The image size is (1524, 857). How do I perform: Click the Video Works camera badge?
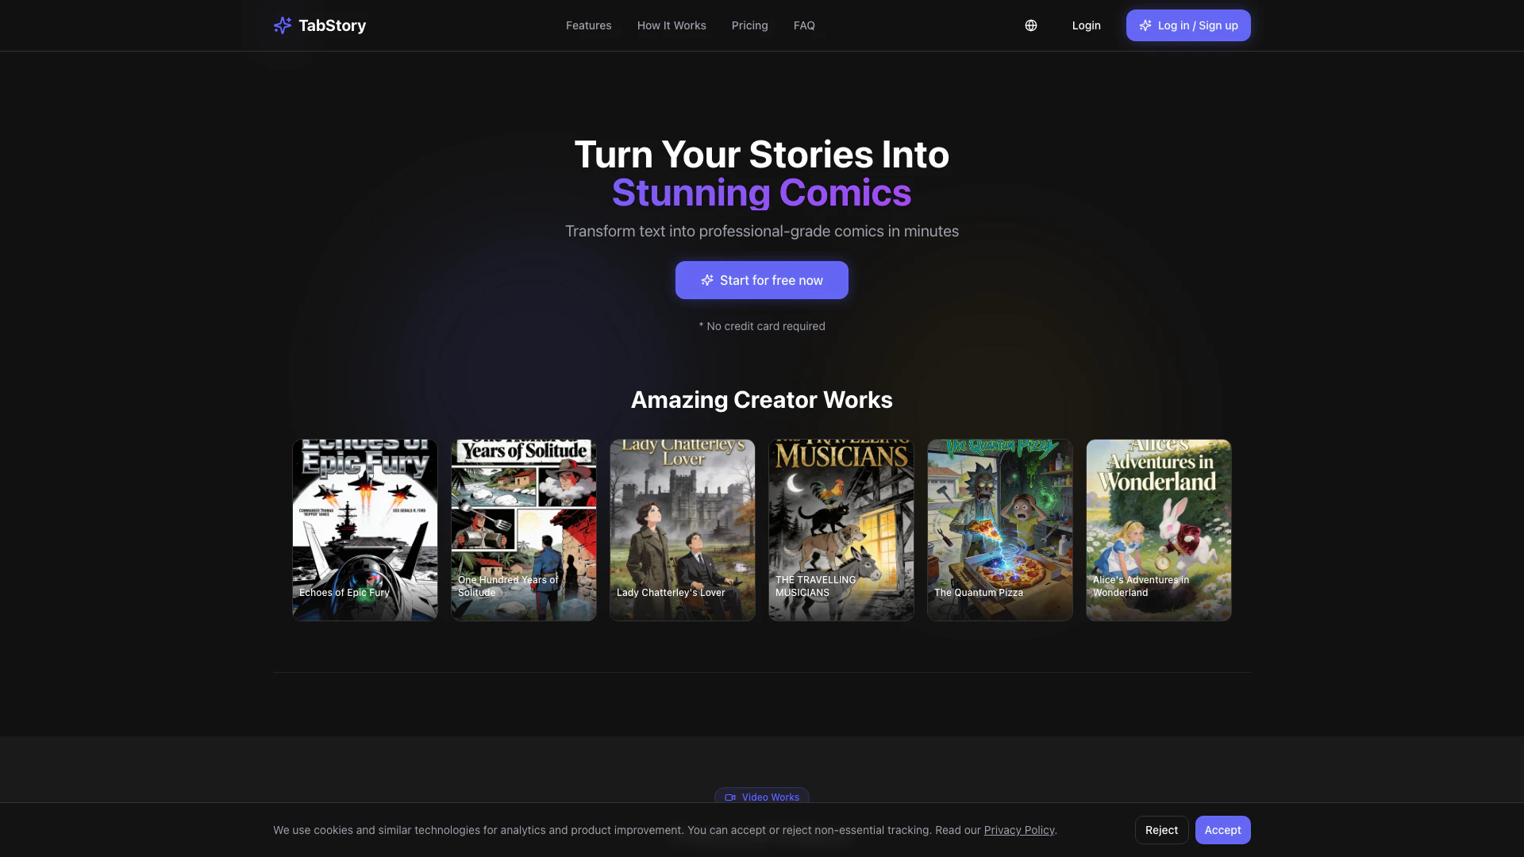pos(761,797)
